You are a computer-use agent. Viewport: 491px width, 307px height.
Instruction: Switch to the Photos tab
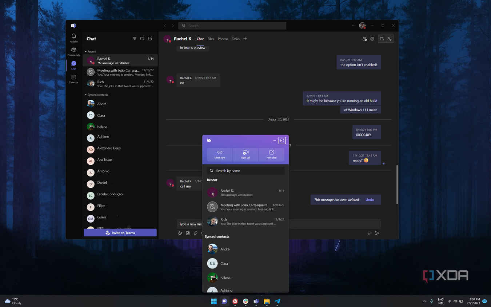coord(223,39)
